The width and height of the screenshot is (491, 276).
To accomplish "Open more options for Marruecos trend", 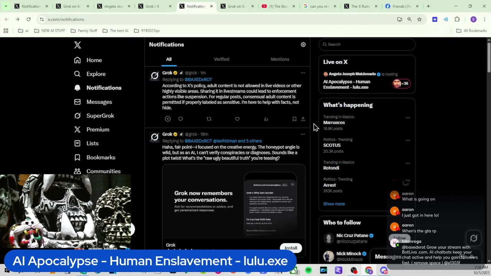I will 408,118.
